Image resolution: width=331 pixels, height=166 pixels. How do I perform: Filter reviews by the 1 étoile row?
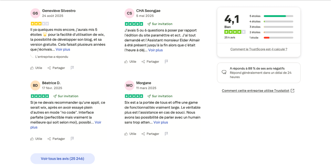pyautogui.click(x=271, y=38)
